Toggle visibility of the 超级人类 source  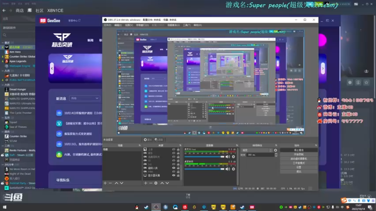point(173,168)
